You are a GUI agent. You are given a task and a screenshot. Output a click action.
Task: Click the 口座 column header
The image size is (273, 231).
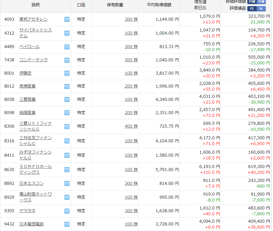click(81, 5)
